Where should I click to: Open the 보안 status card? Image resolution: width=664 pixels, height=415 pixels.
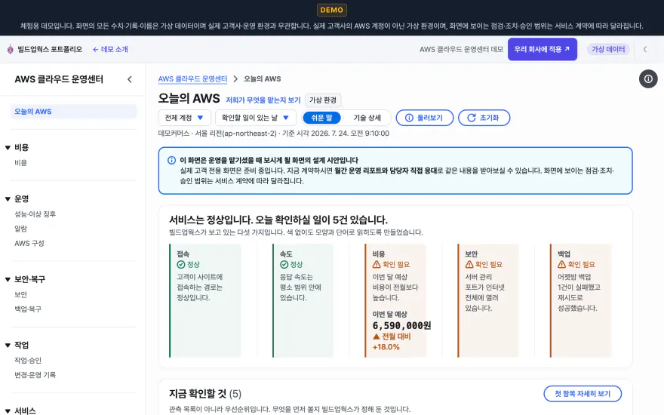[488, 300]
